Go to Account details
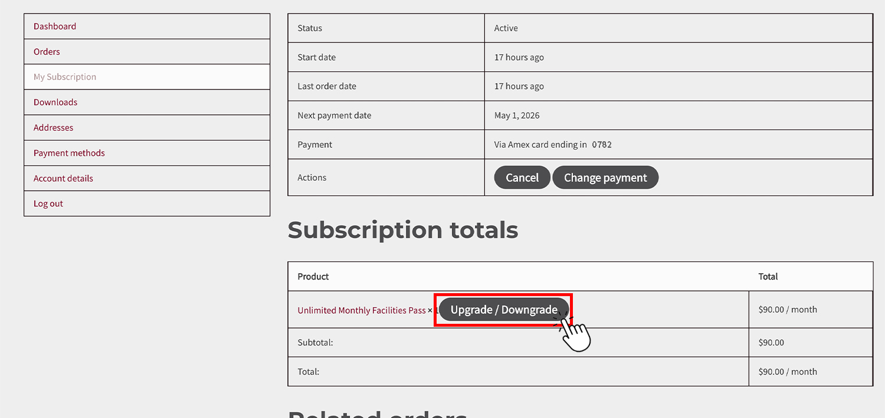Screen dimensions: 885x418 63,178
